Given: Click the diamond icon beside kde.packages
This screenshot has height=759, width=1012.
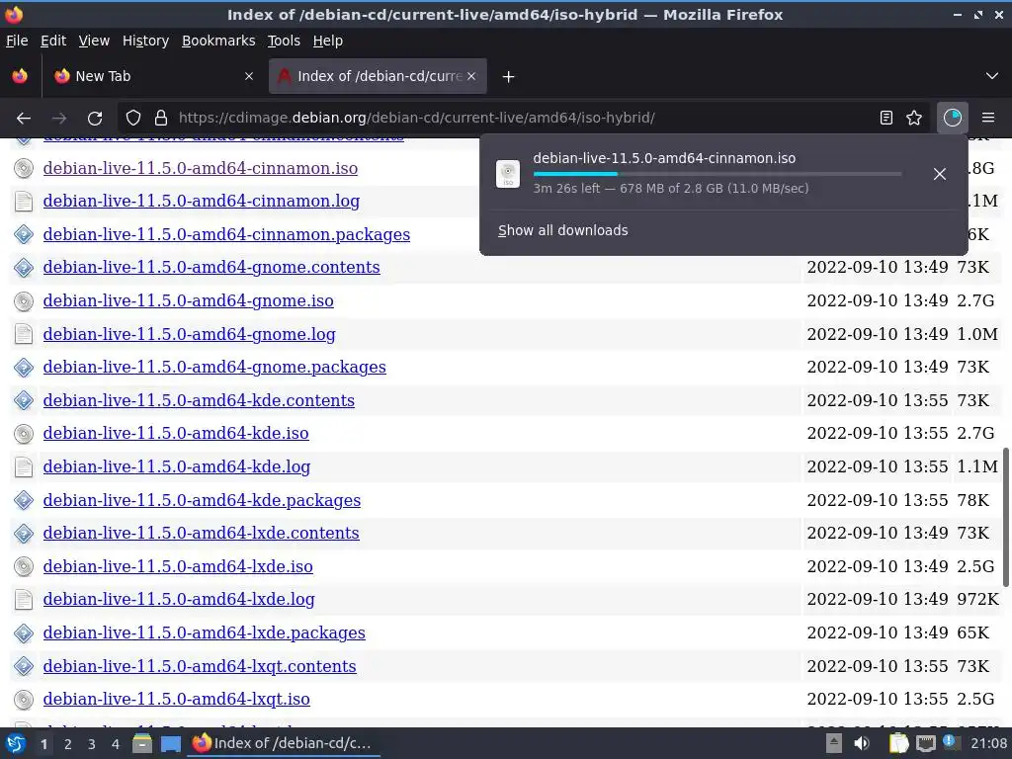Looking at the screenshot, I should (x=24, y=500).
